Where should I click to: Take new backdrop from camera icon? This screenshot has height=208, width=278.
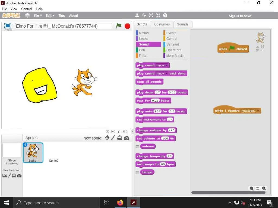[x=19, y=175]
